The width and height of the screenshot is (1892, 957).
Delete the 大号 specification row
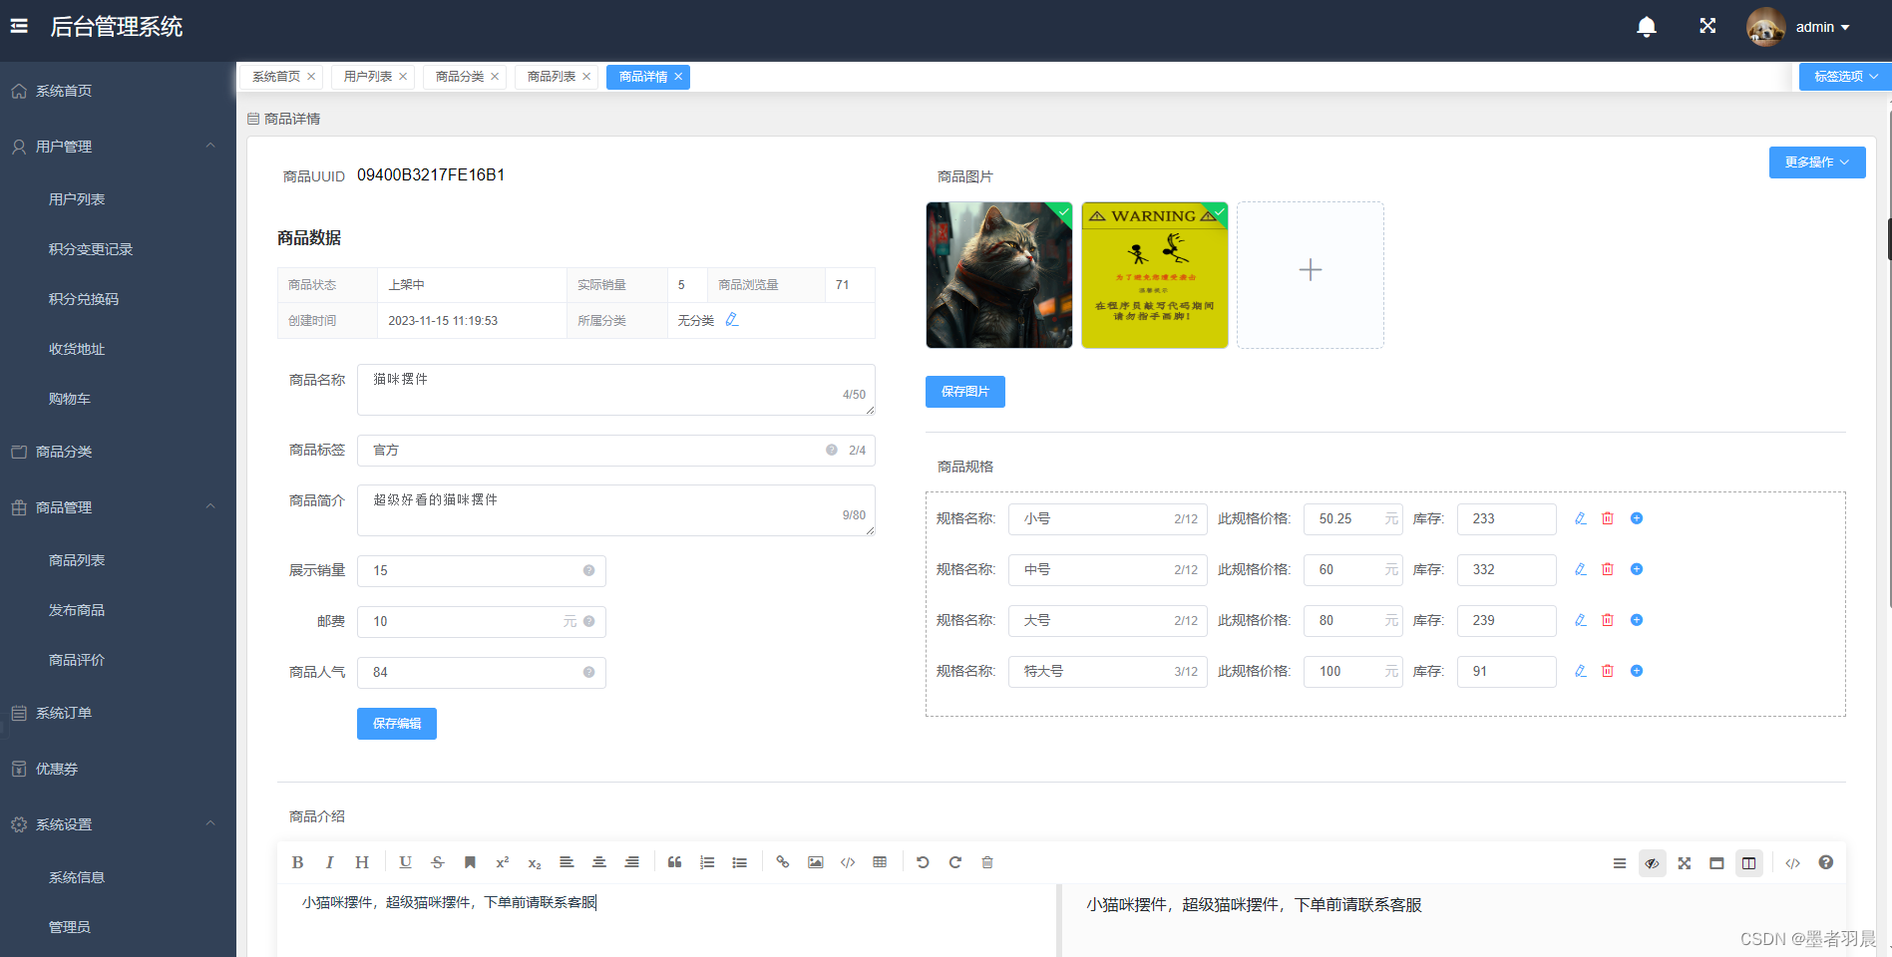(x=1608, y=620)
